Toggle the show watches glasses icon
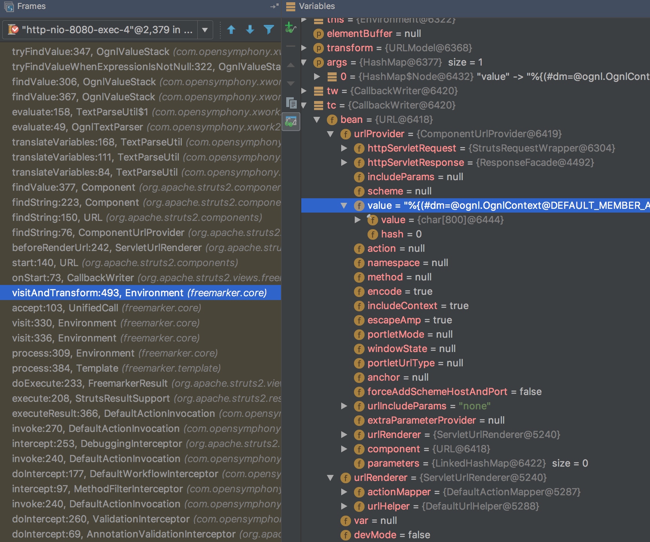Screen dimensions: 650x542 coord(291,121)
